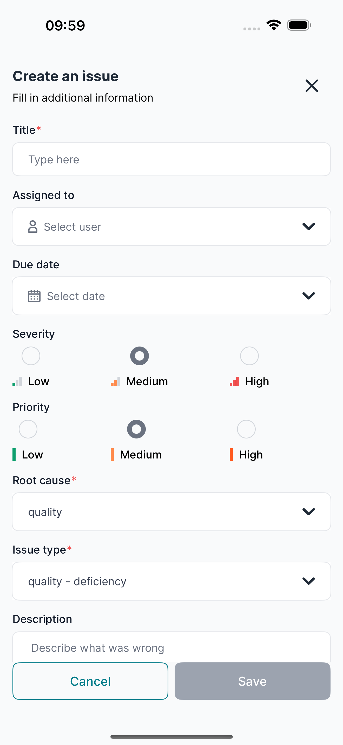Close the Create an issue form
Screen dimensions: 343x745
coord(312,86)
